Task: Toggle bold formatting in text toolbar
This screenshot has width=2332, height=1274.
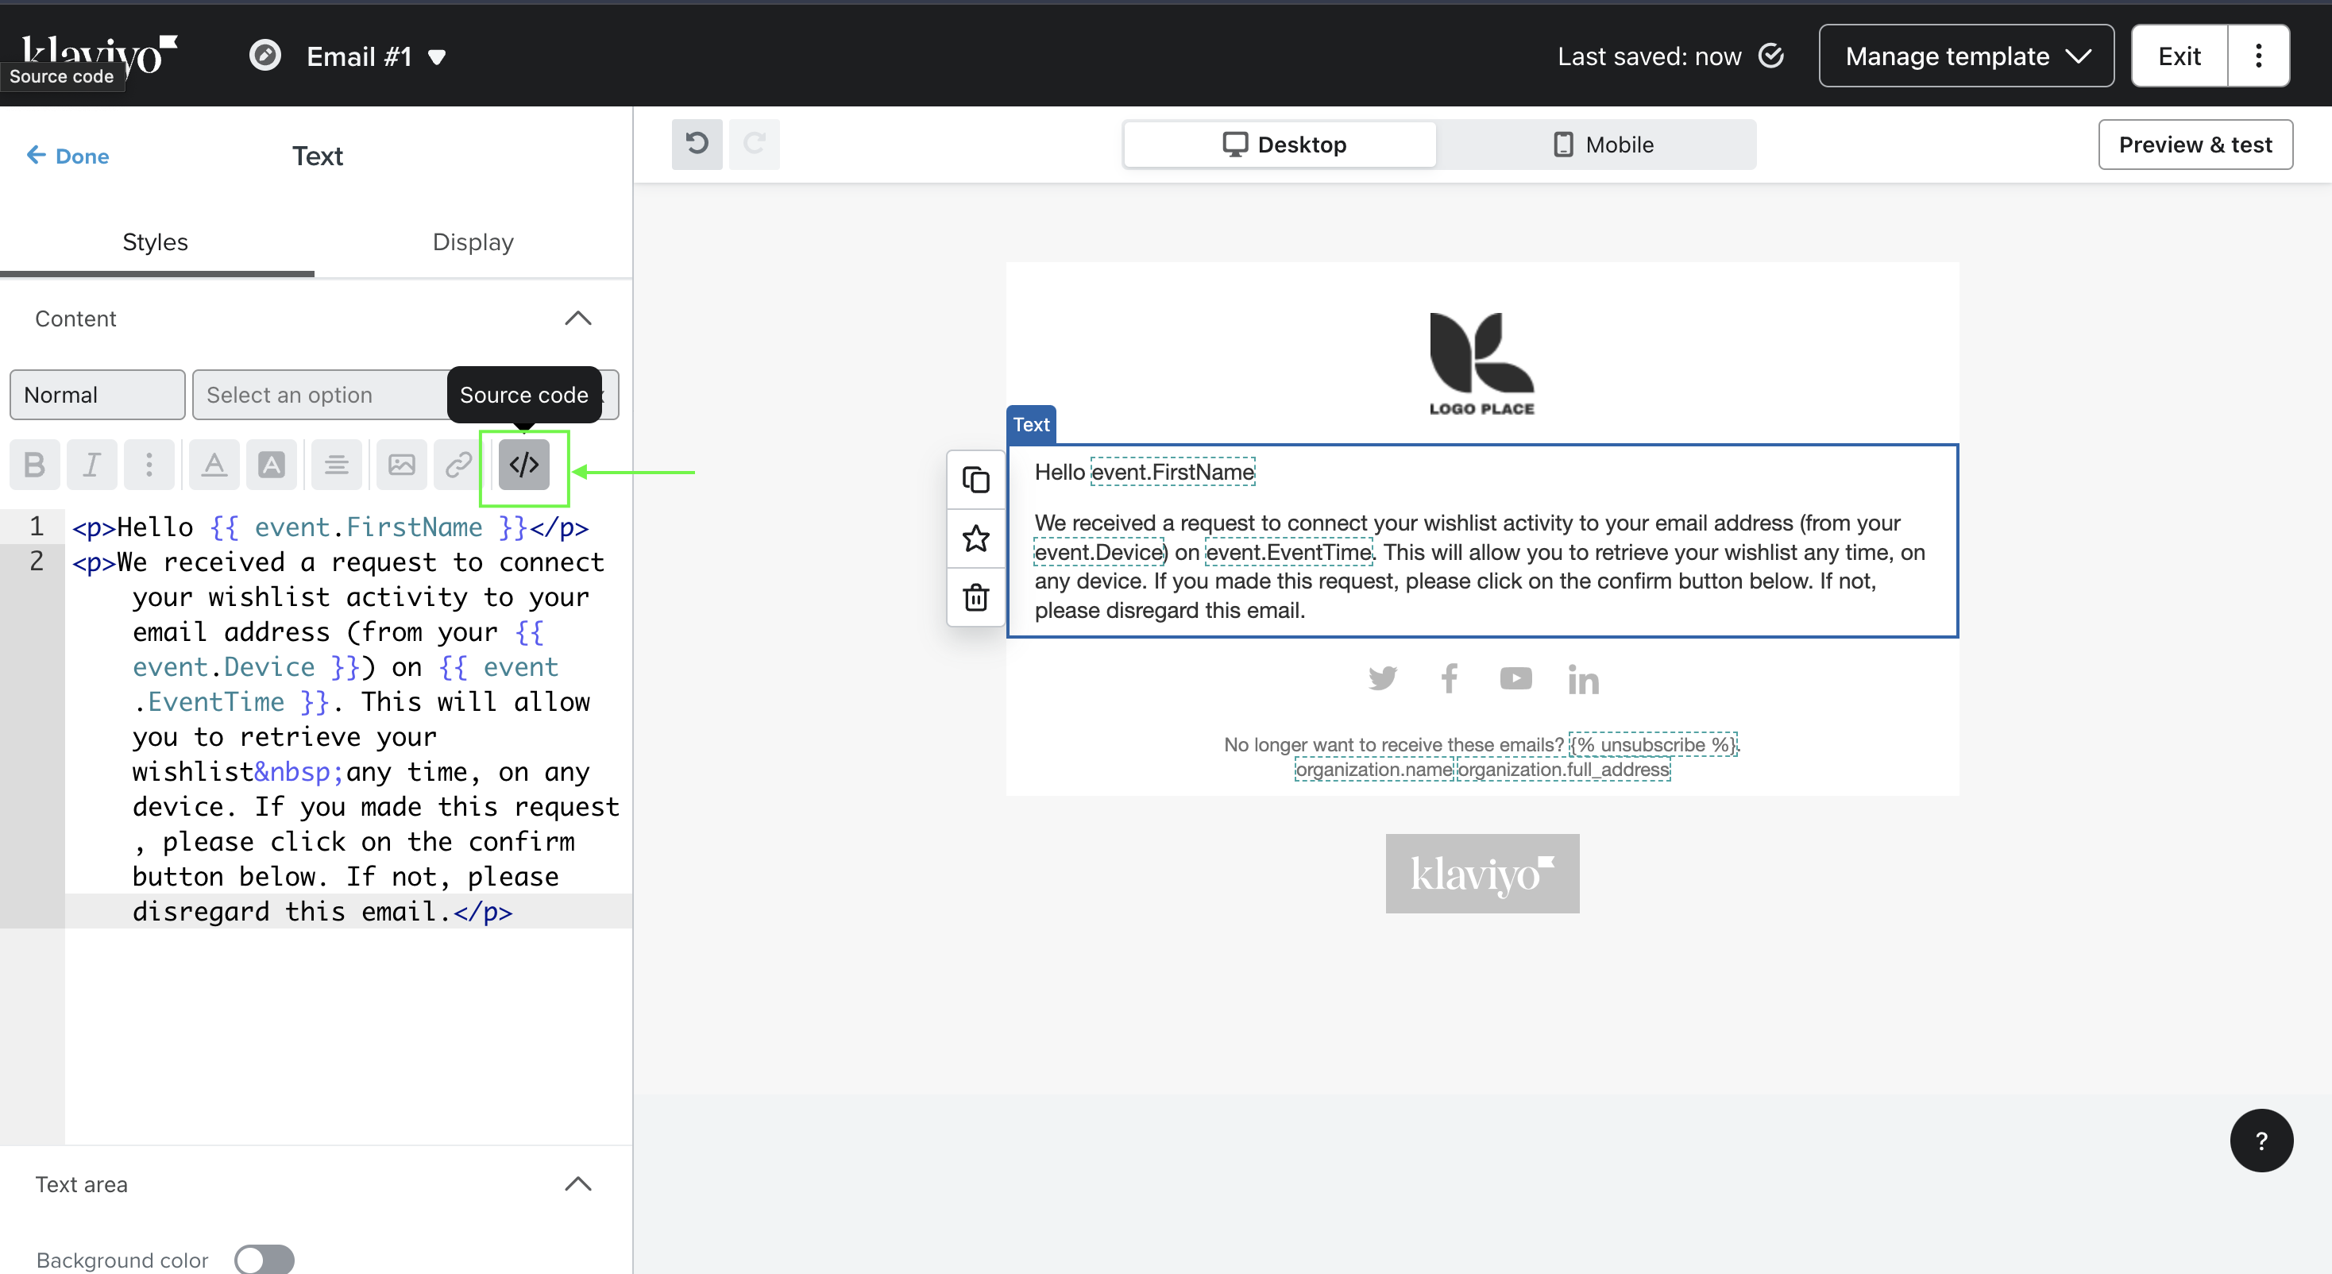Action: (x=34, y=465)
